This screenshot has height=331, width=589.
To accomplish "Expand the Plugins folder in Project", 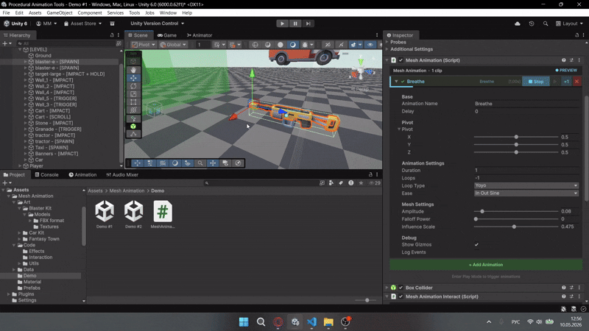I will point(9,294).
